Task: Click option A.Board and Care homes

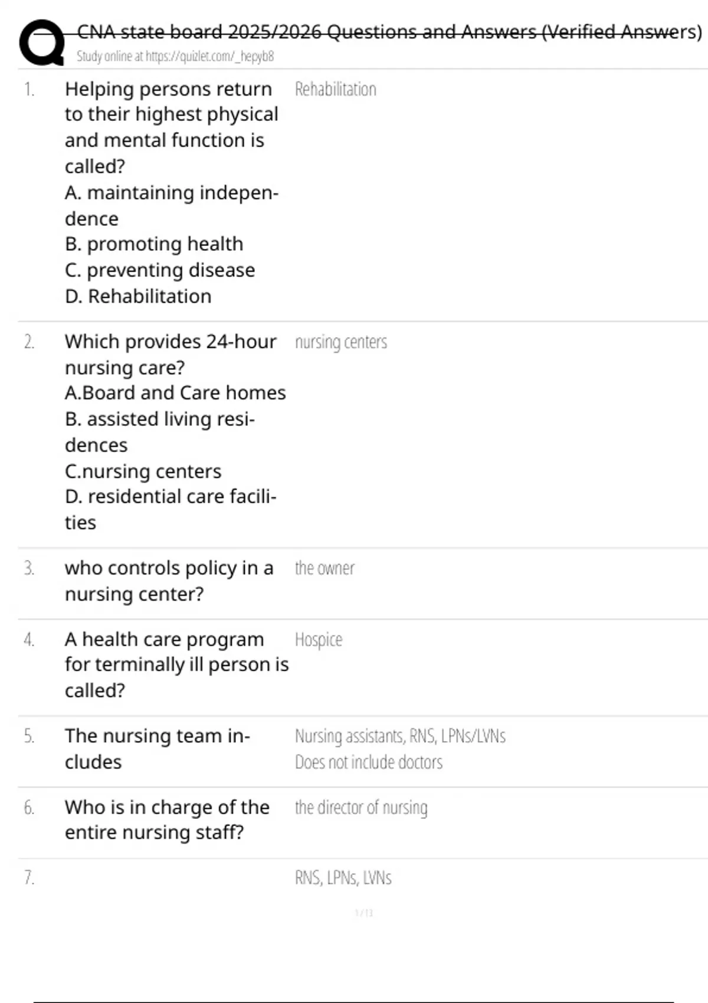Action: tap(175, 393)
